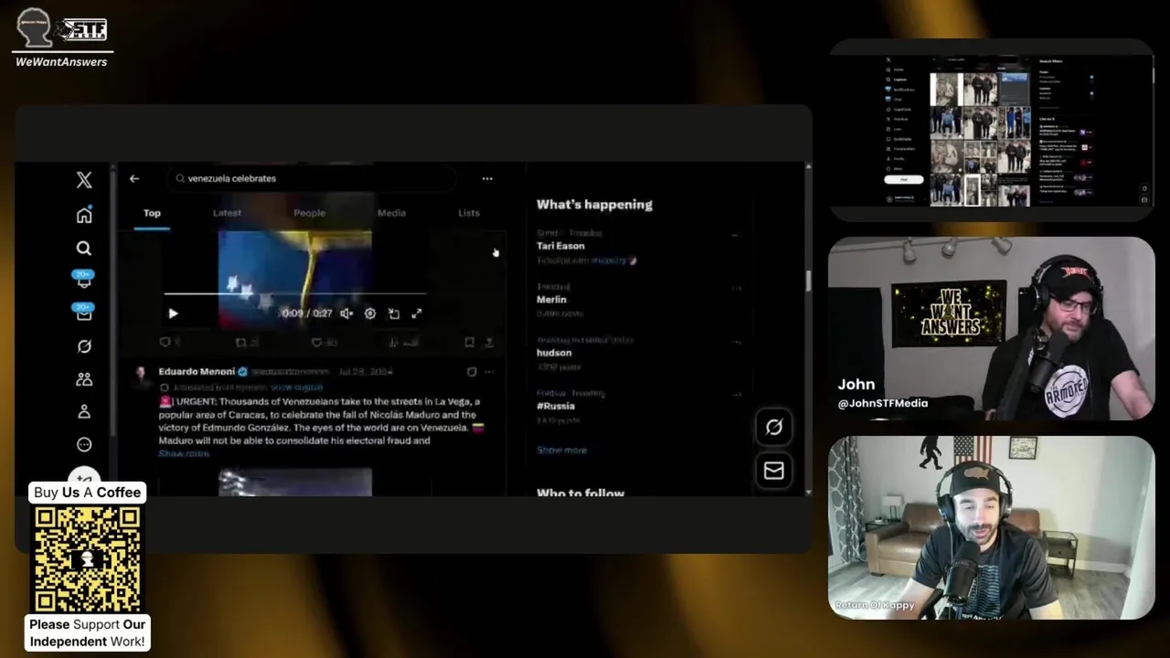
Task: Click the second video thumbnail below Menoni post
Action: (294, 483)
